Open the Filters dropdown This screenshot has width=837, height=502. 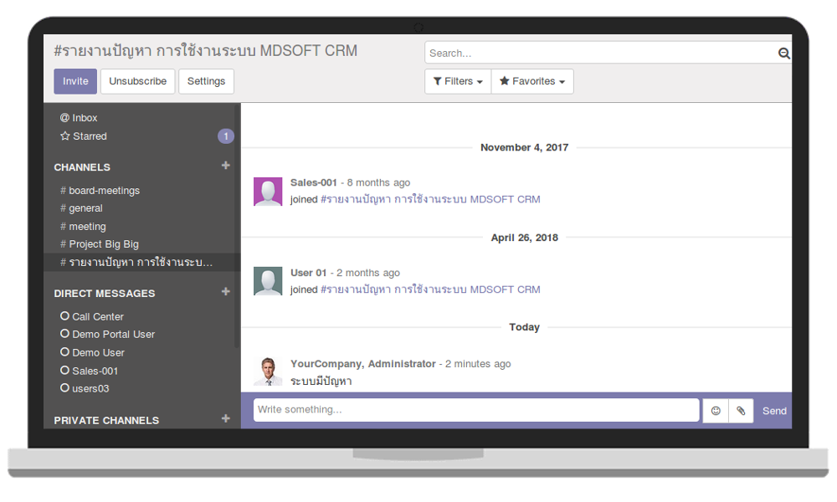pos(458,81)
